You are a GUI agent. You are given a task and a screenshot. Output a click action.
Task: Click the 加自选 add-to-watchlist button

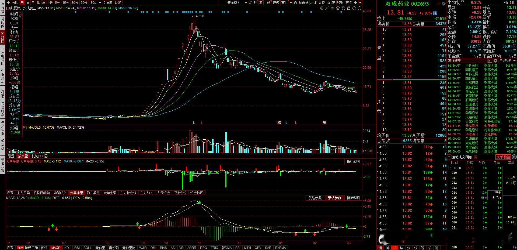[x=303, y=3]
